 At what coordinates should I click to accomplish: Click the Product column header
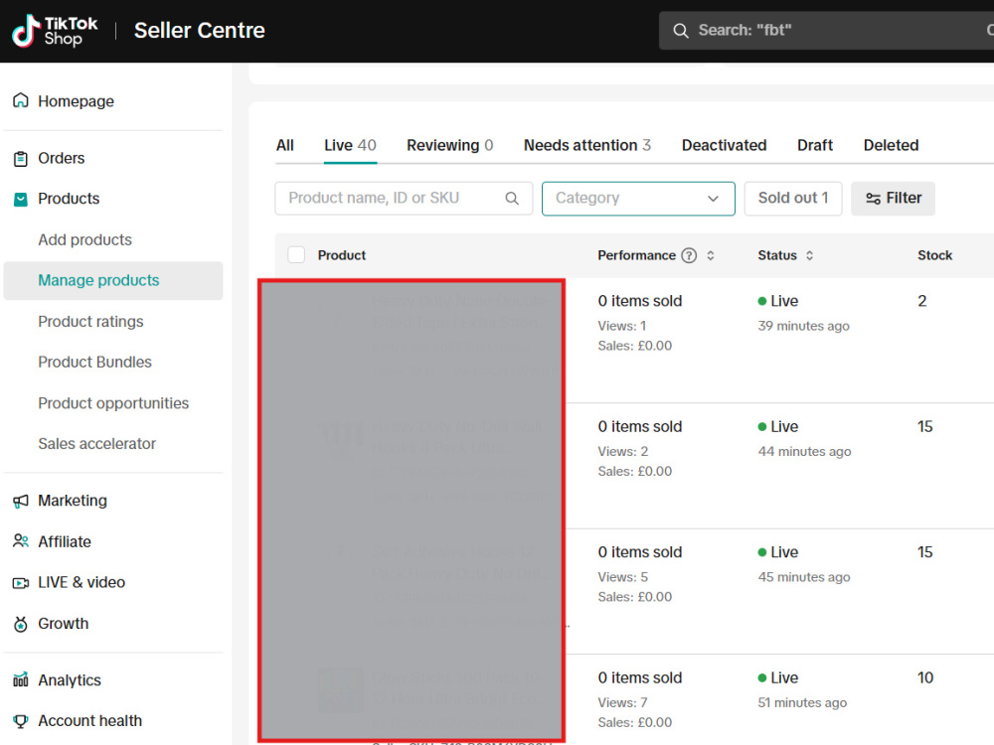pos(342,255)
